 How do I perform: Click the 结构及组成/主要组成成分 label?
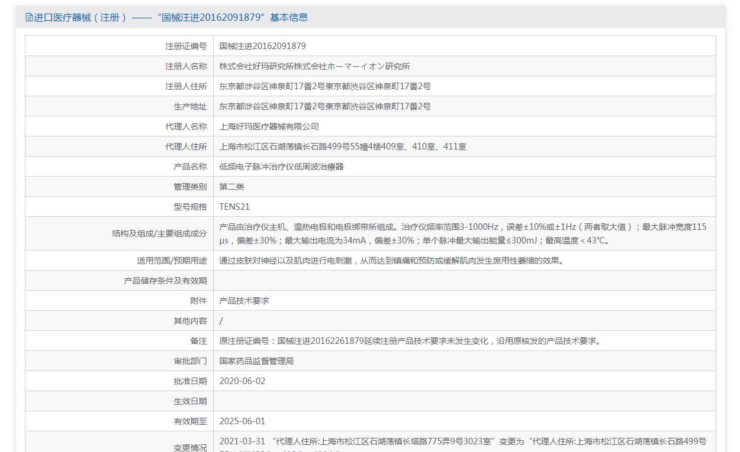[159, 233]
